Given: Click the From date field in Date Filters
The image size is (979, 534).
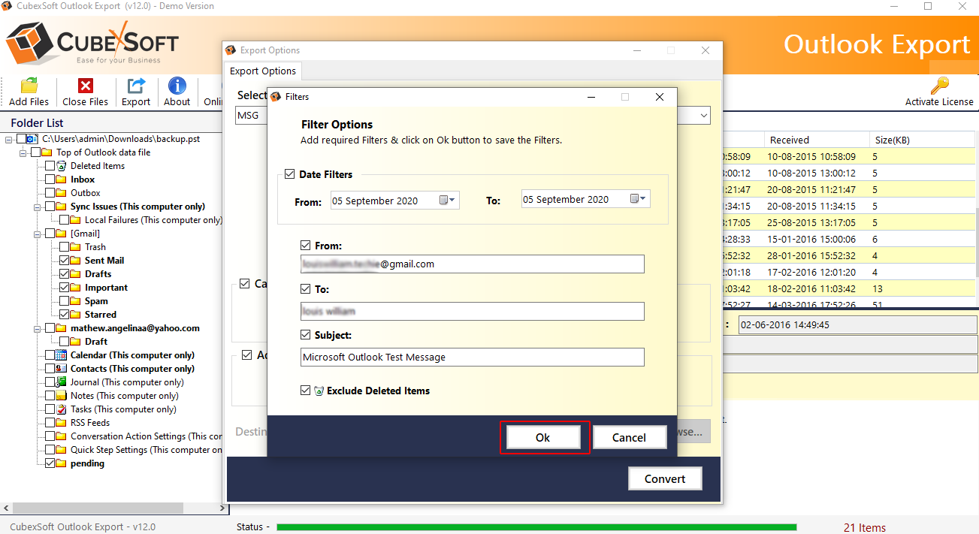Looking at the screenshot, I should (x=394, y=200).
